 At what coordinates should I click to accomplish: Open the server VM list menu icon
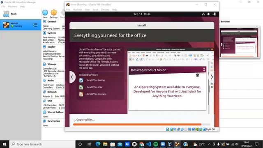pyautogui.click(x=35, y=25)
